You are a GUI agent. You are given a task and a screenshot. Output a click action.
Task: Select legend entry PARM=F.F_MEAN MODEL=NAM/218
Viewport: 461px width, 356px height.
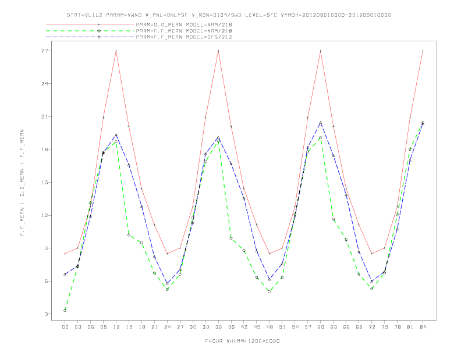tap(184, 31)
